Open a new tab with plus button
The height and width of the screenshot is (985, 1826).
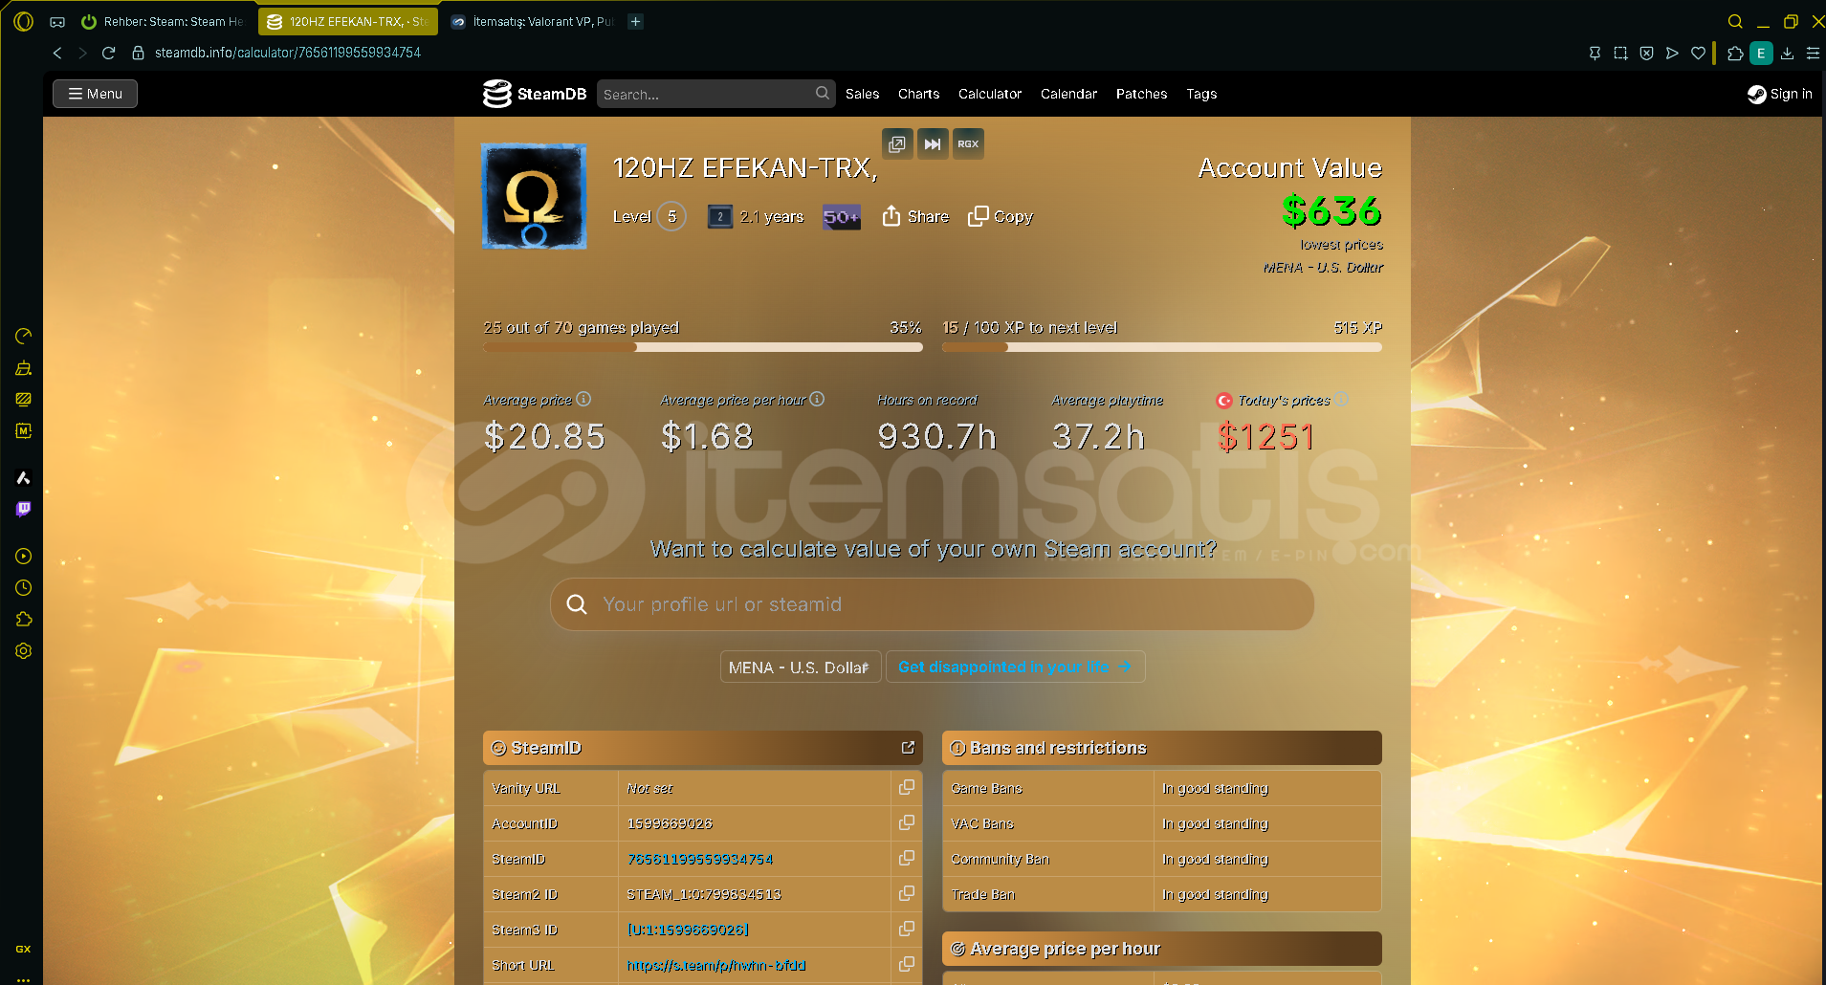(635, 21)
